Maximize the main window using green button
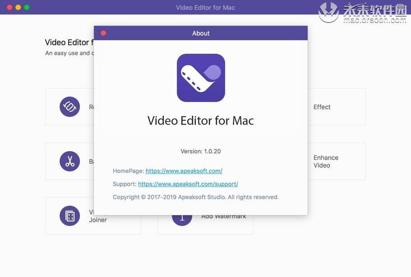 coord(27,7)
